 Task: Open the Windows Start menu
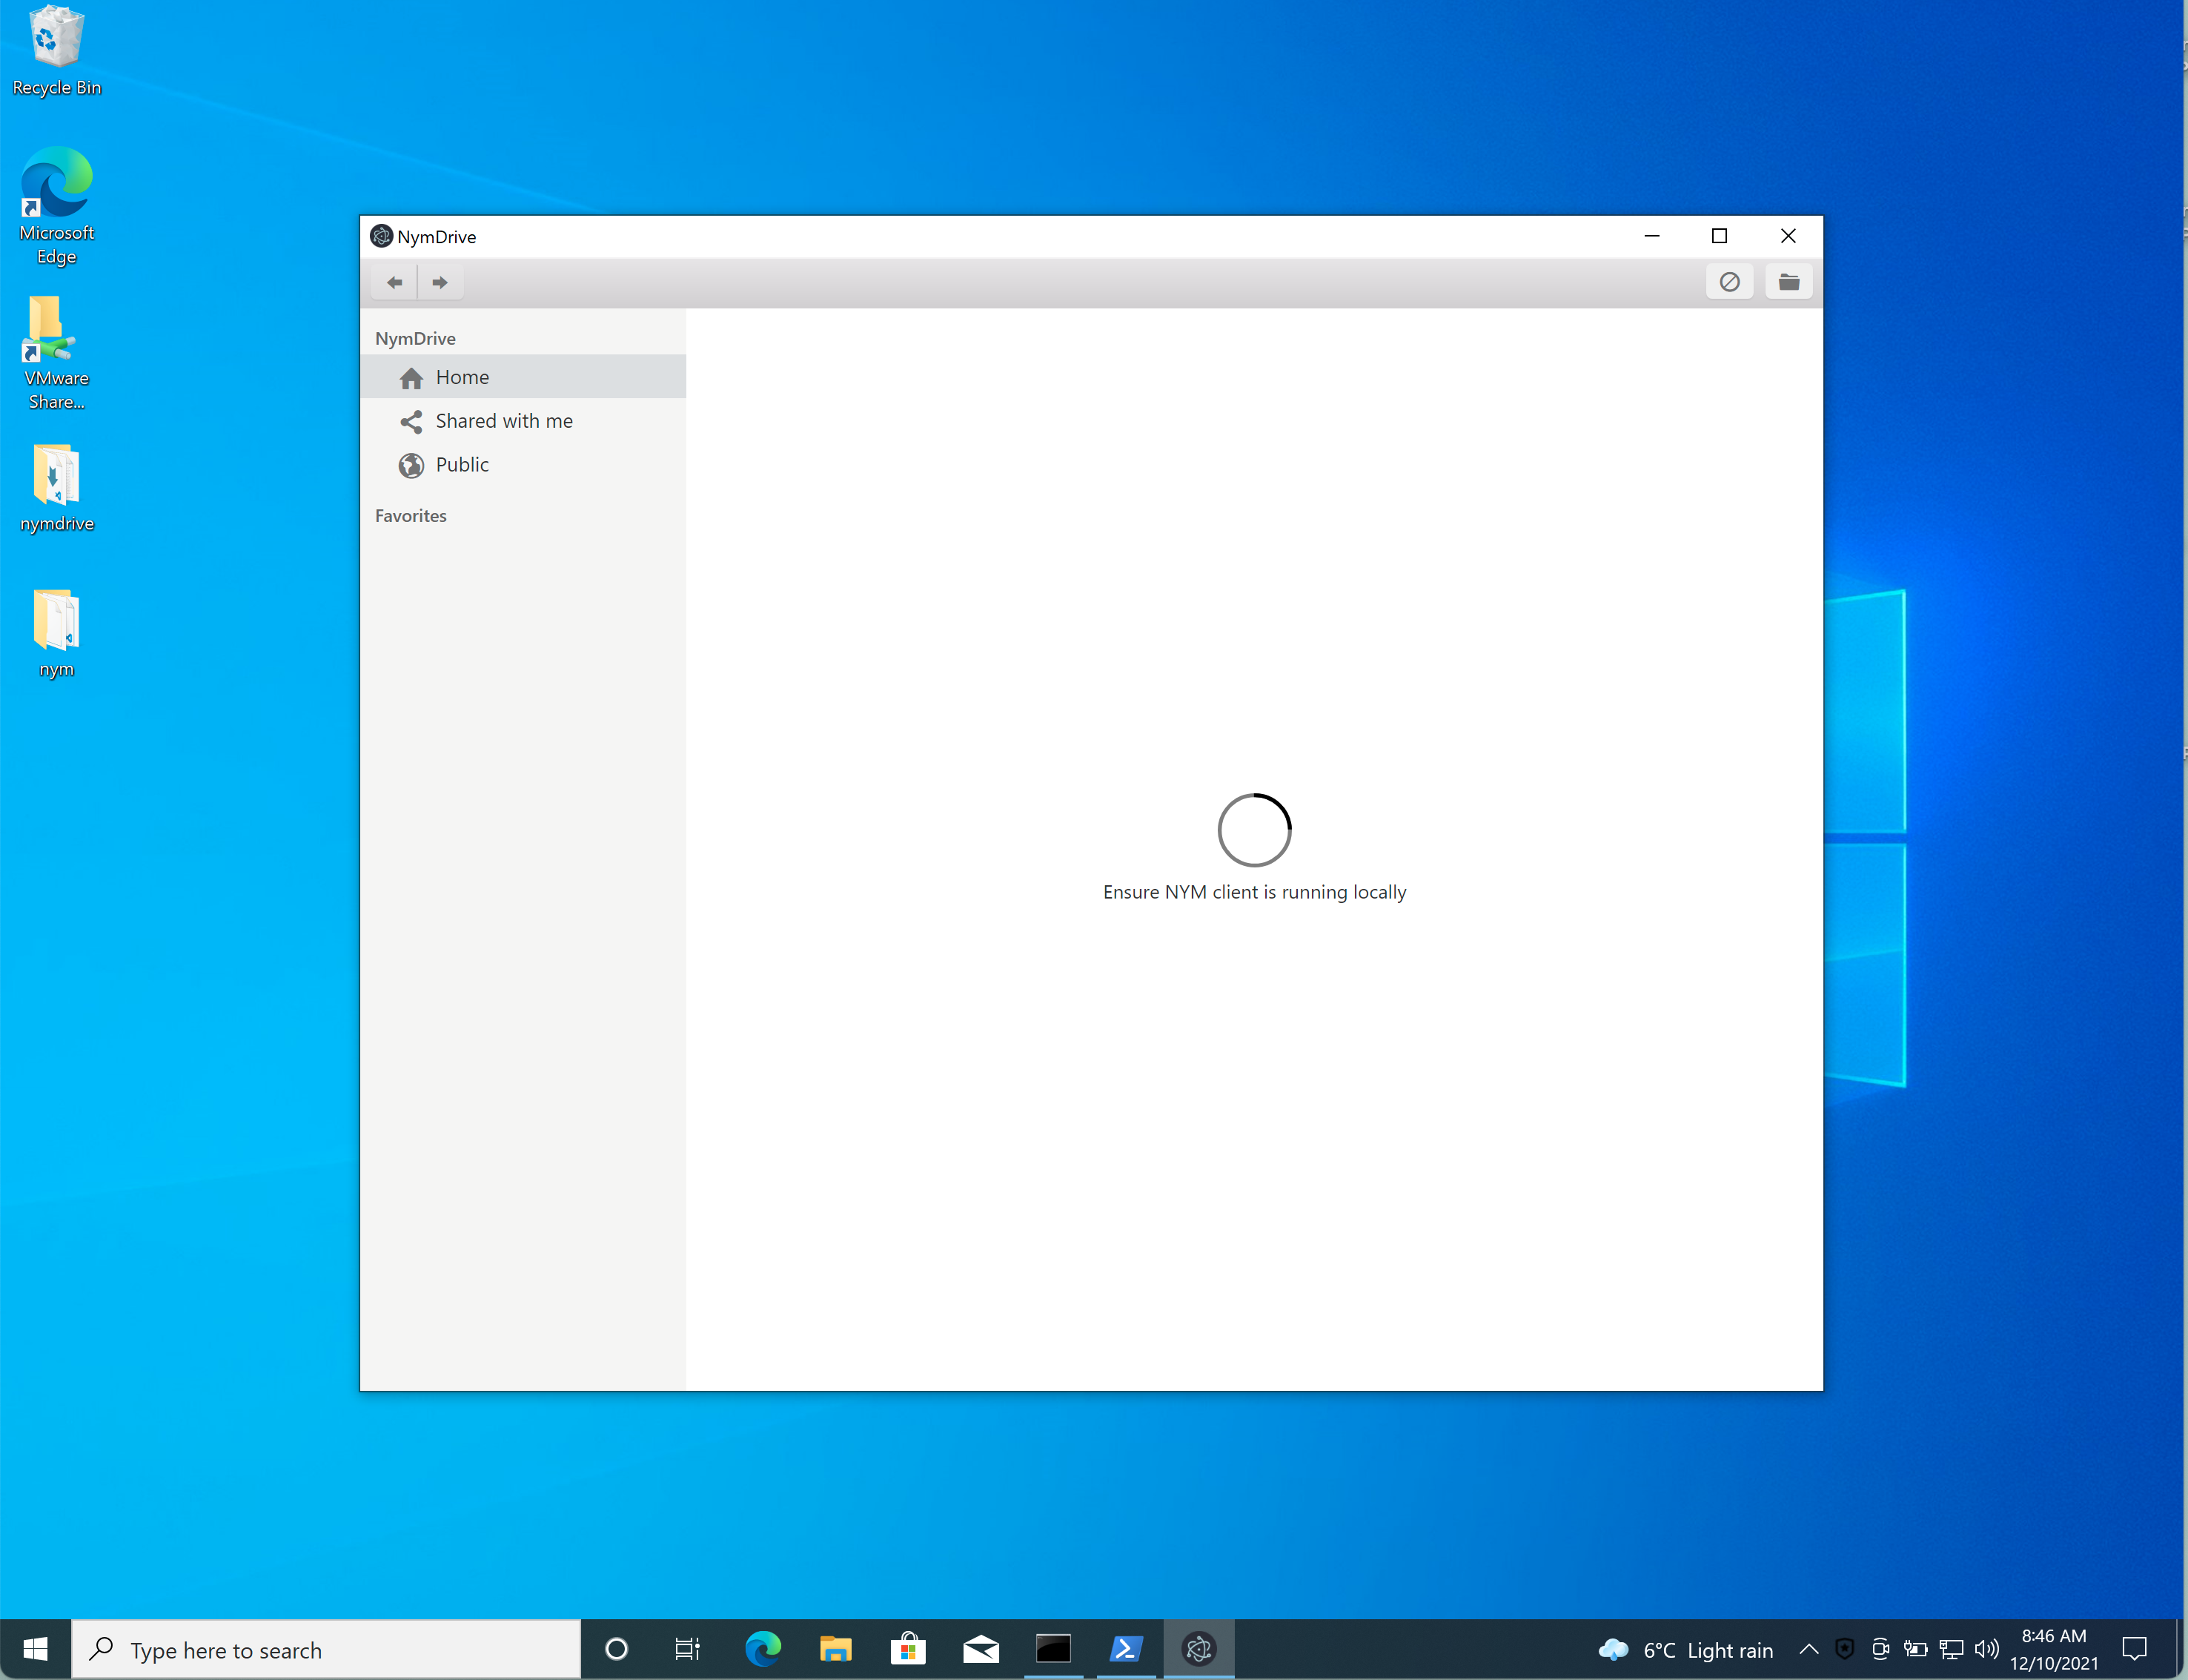click(x=35, y=1649)
